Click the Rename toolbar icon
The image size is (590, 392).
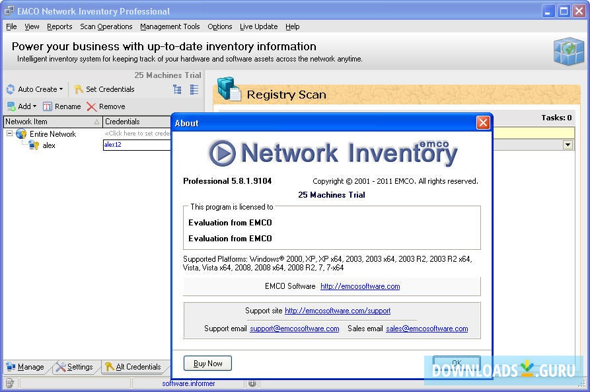coord(48,106)
